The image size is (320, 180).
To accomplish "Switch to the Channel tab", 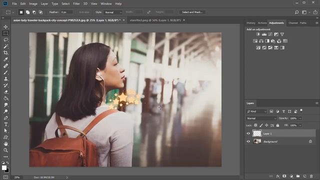I will [x=293, y=23].
